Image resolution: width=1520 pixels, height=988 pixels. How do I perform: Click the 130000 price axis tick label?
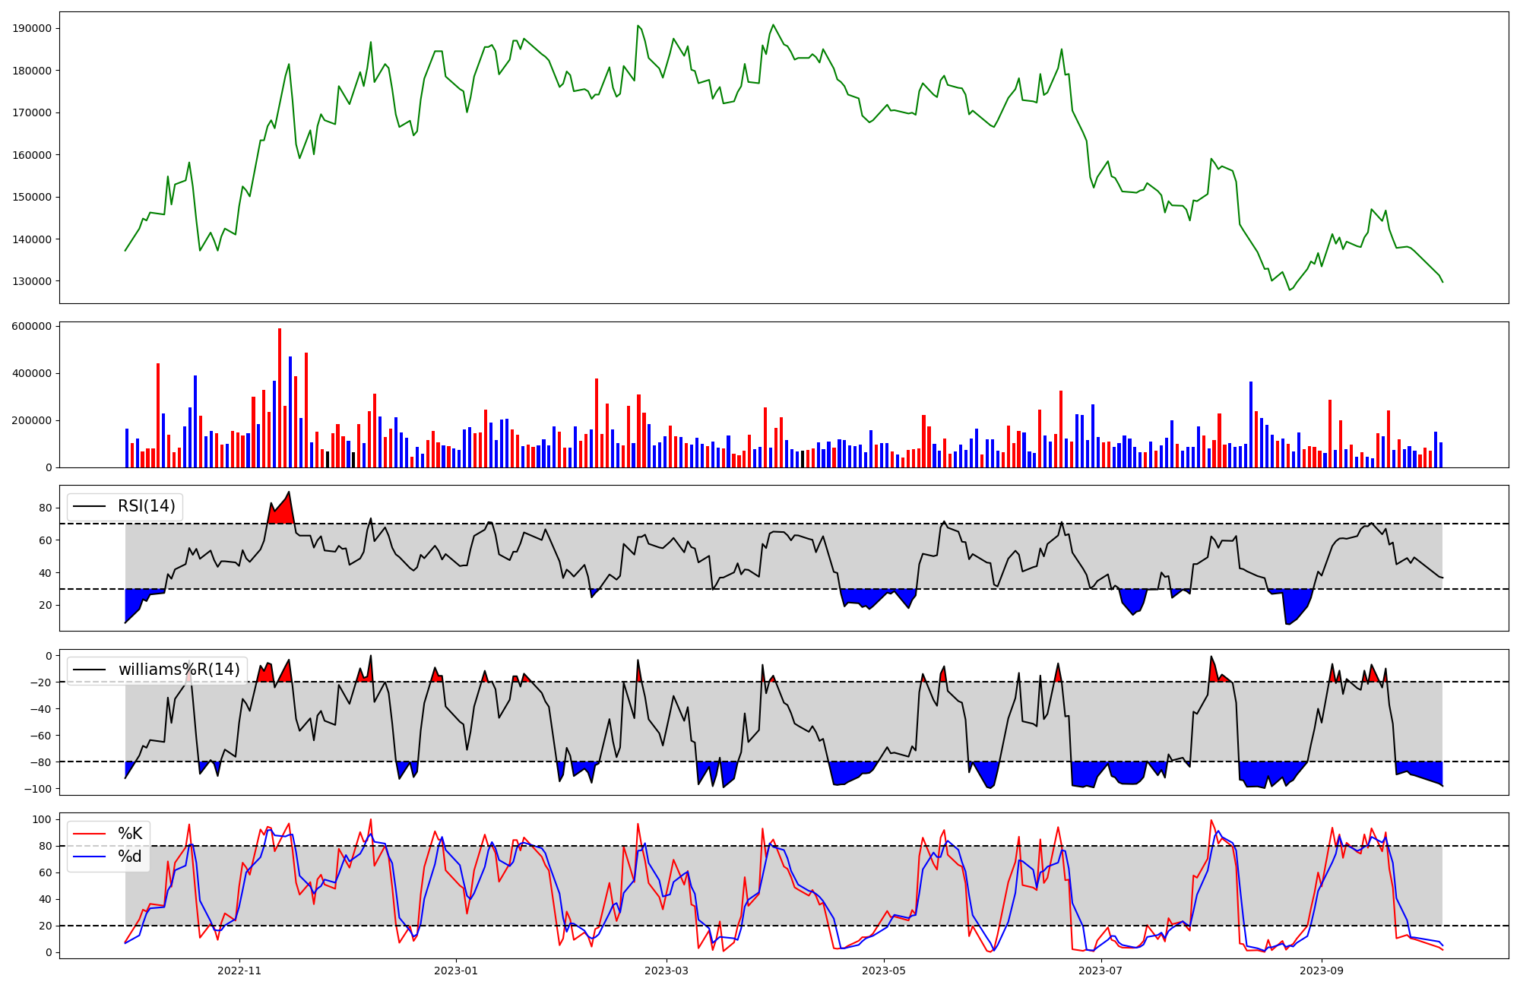[x=33, y=281]
